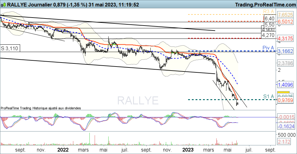
Task: Click the blue 1,4096 moving average label
Action: click(x=285, y=85)
